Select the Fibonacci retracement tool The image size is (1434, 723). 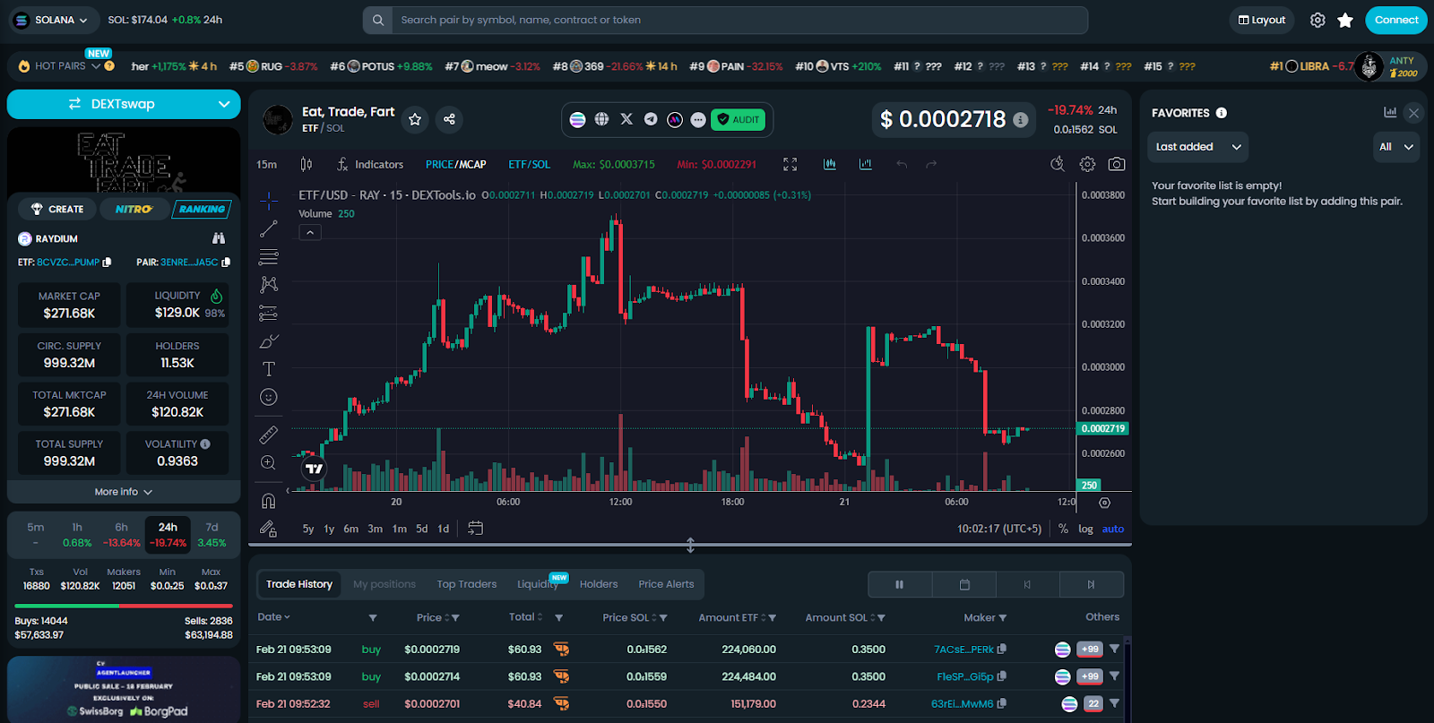[x=269, y=257]
